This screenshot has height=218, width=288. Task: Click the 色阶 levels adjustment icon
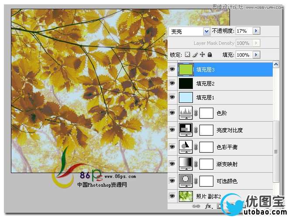(186, 113)
